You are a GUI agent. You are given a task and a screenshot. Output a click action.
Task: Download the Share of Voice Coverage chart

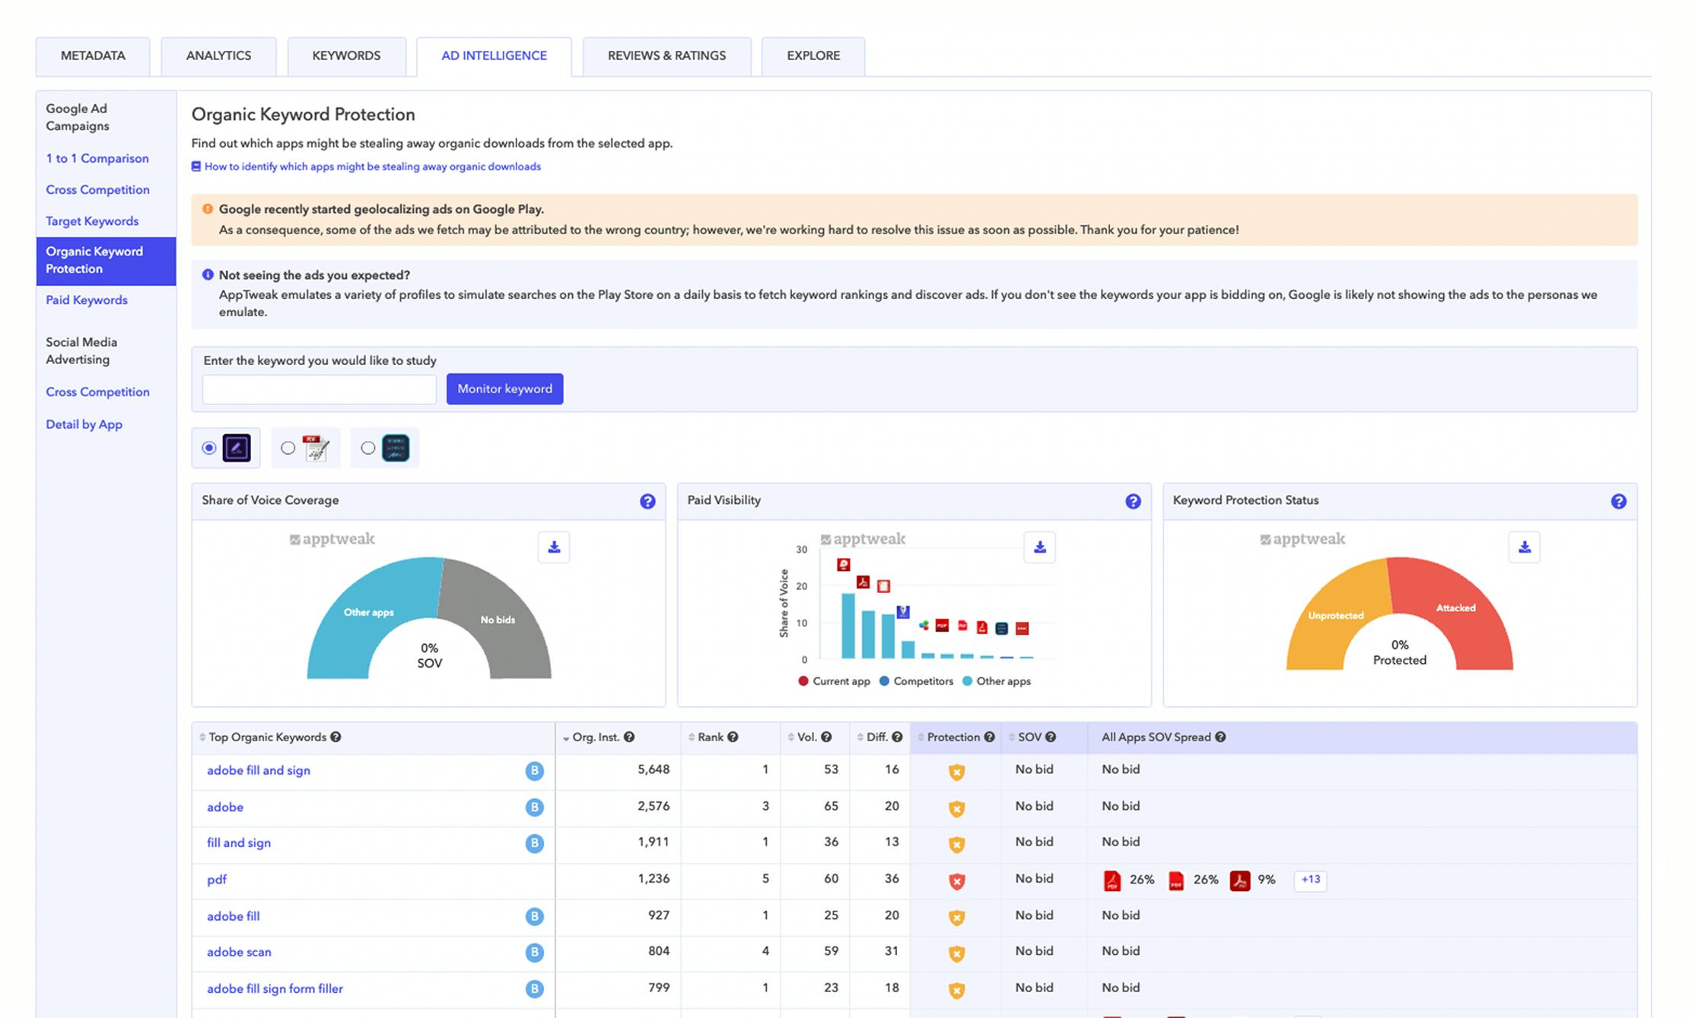click(x=554, y=547)
